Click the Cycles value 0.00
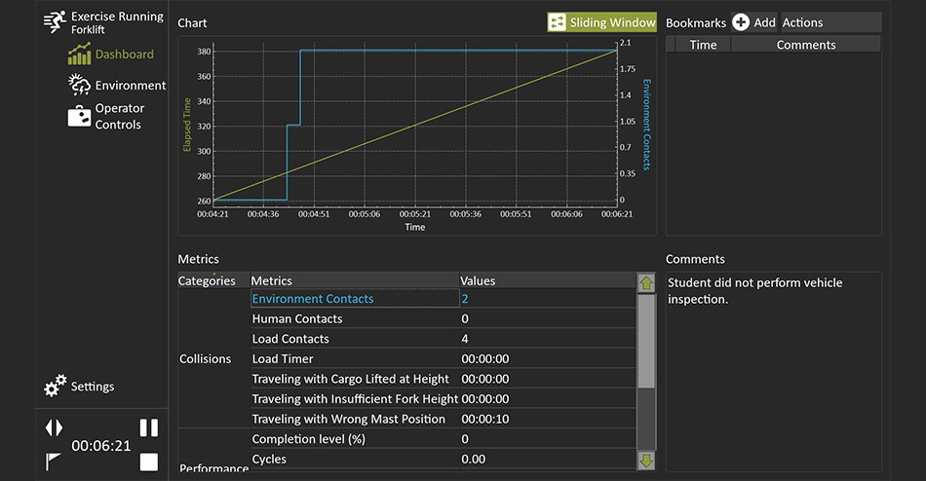 point(474,460)
